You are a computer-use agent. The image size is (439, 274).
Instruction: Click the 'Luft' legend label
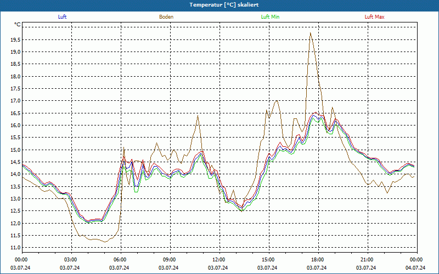click(62, 17)
